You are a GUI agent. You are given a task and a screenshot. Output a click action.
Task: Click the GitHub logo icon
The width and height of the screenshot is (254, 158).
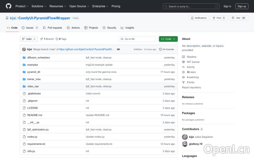8,6
